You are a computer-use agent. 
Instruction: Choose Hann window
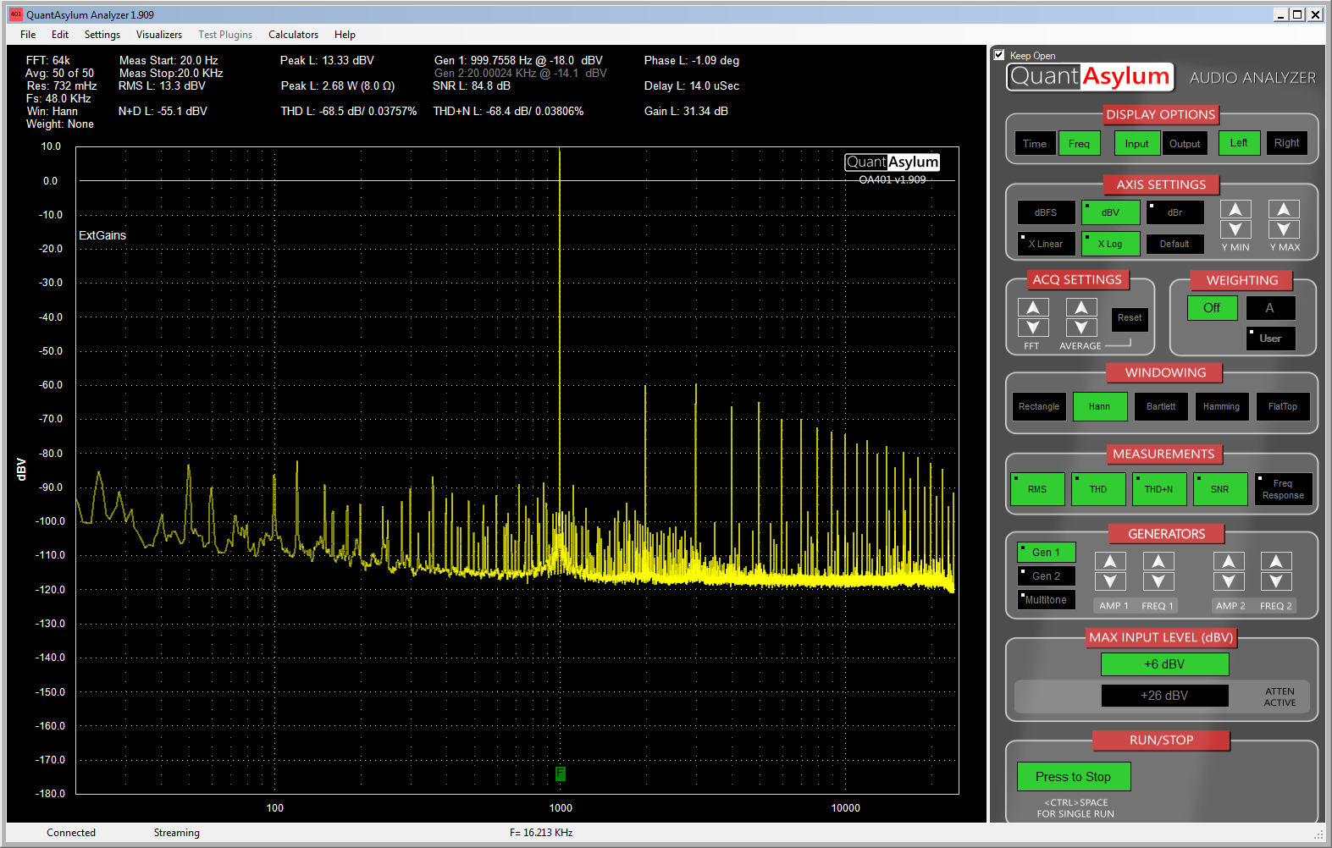point(1100,407)
